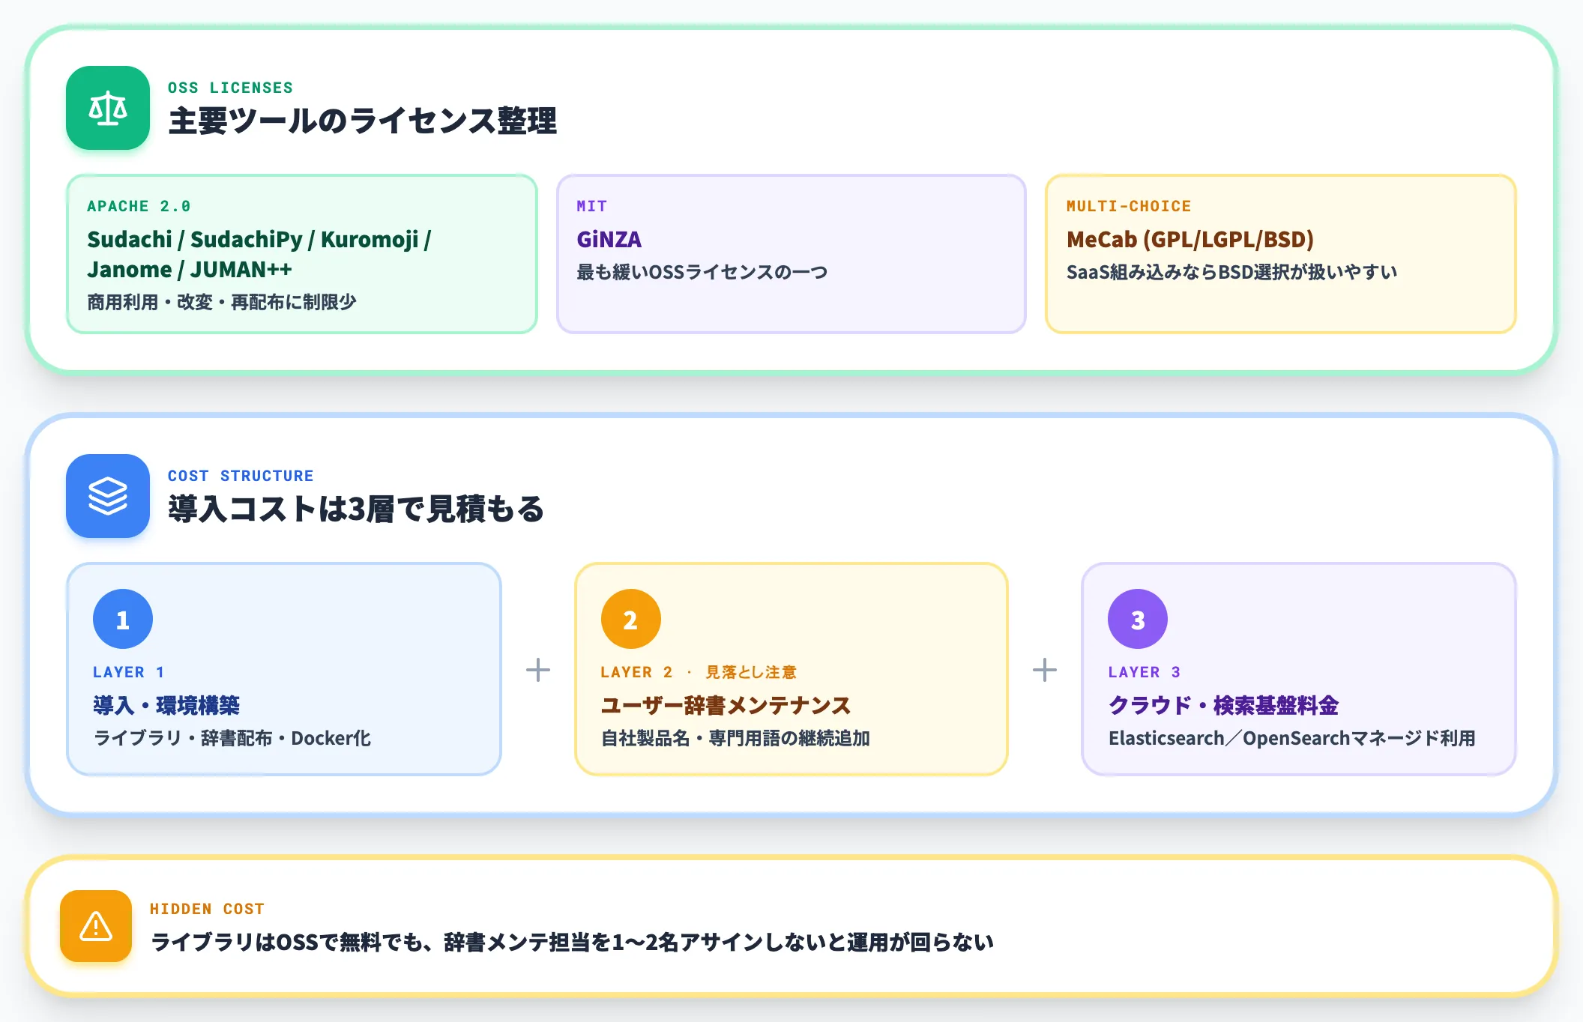This screenshot has width=1583, height=1022.
Task: Click the heading '主要ツールのライセンス整理'
Action: click(x=363, y=121)
